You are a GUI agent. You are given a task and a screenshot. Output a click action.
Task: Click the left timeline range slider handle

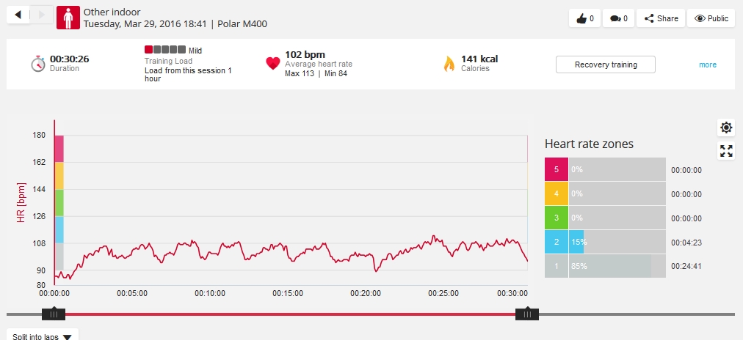pyautogui.click(x=54, y=314)
